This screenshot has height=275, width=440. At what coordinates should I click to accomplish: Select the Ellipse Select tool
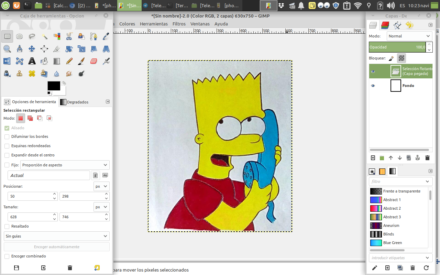point(20,36)
